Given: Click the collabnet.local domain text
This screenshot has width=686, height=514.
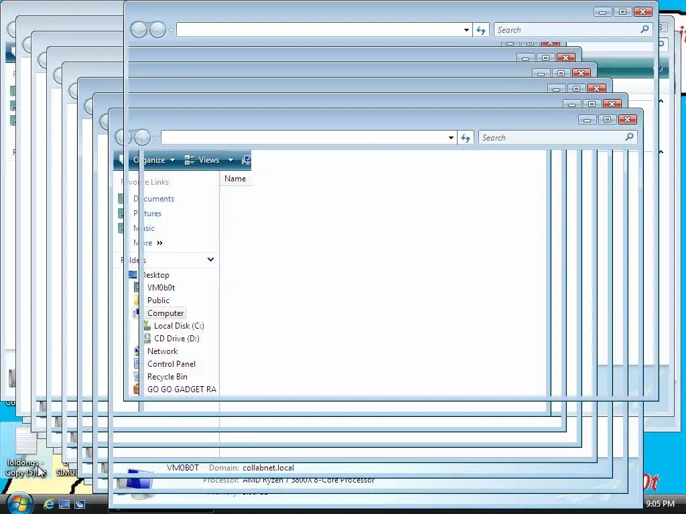Looking at the screenshot, I should tap(268, 468).
